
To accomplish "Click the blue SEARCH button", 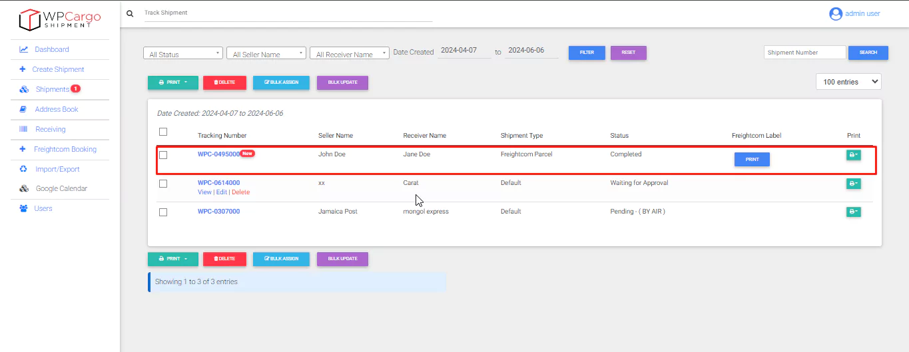I will click(x=868, y=53).
